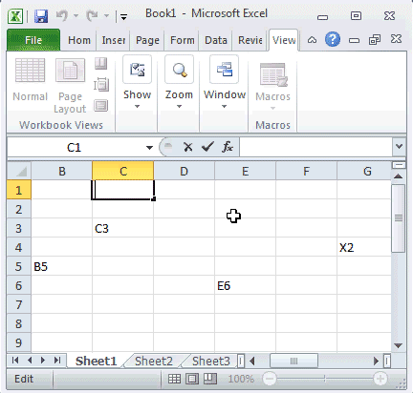This screenshot has height=393, width=413.
Task: Toggle Page Layout view in status bar
Action: [x=192, y=379]
